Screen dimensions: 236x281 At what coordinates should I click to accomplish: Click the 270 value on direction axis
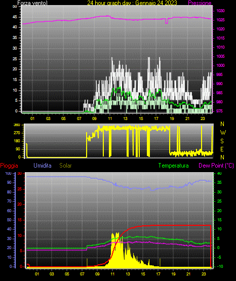(x=17, y=133)
